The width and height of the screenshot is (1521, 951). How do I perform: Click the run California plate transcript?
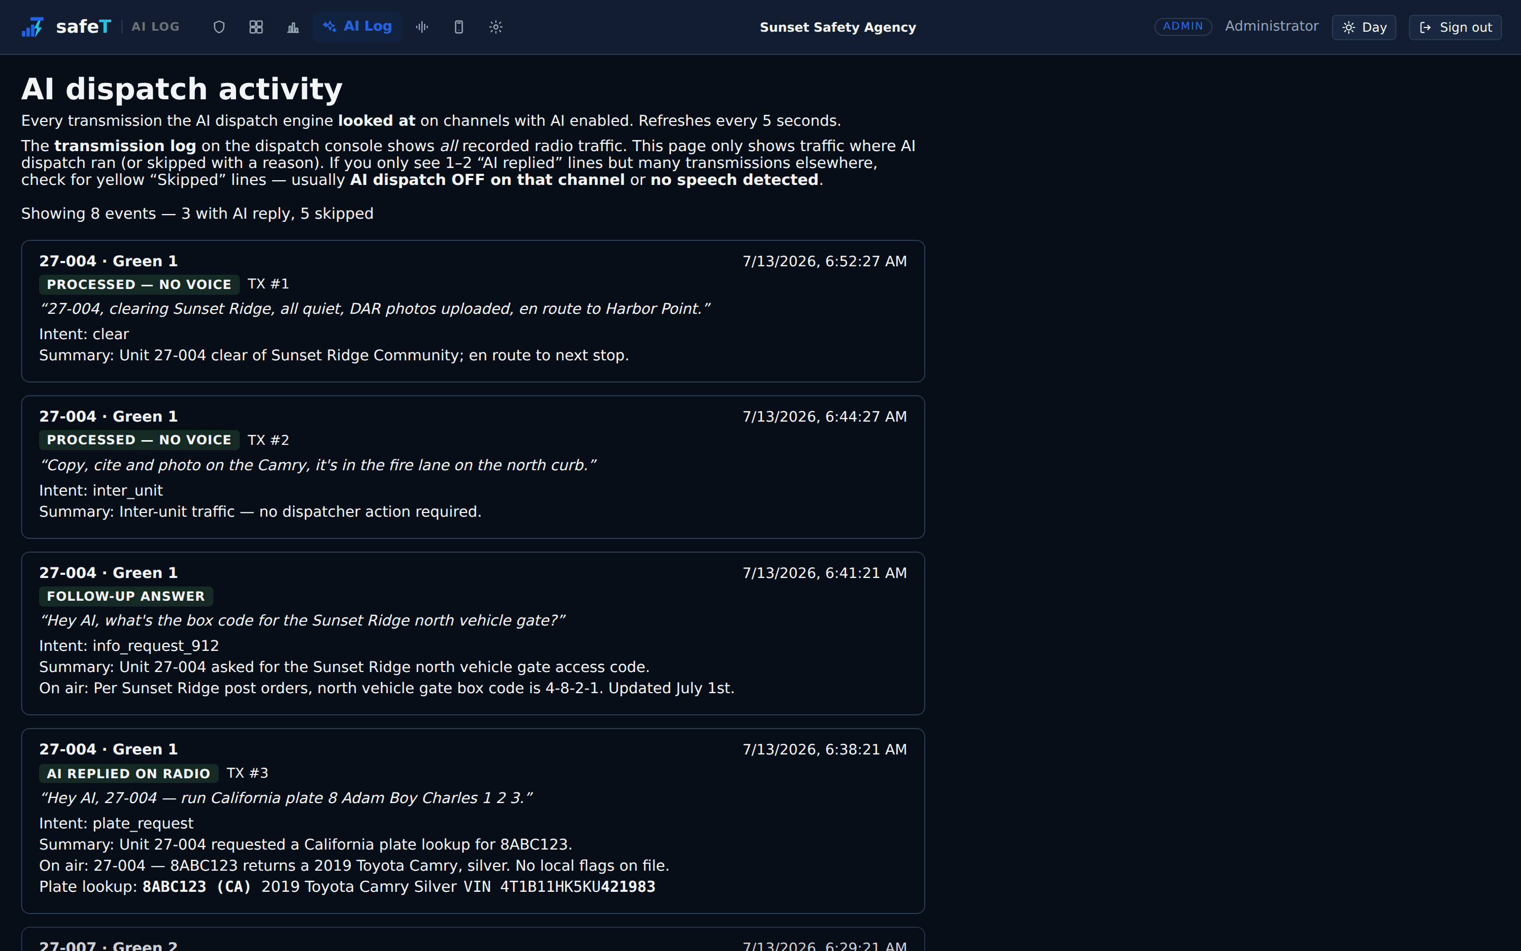click(286, 798)
